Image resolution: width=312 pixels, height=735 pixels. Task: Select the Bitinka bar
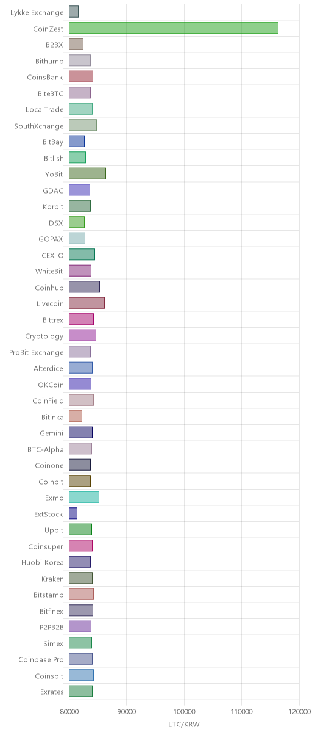(x=76, y=416)
